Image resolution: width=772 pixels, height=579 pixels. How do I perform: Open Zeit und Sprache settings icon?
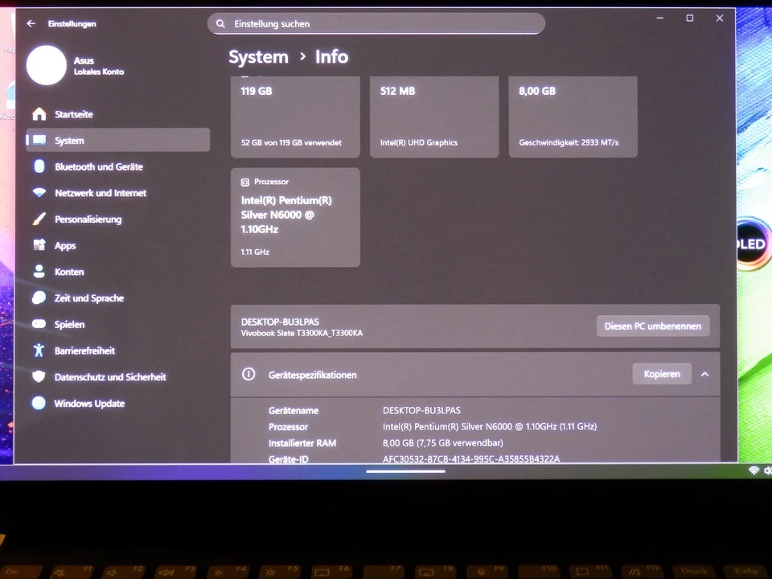pos(39,298)
